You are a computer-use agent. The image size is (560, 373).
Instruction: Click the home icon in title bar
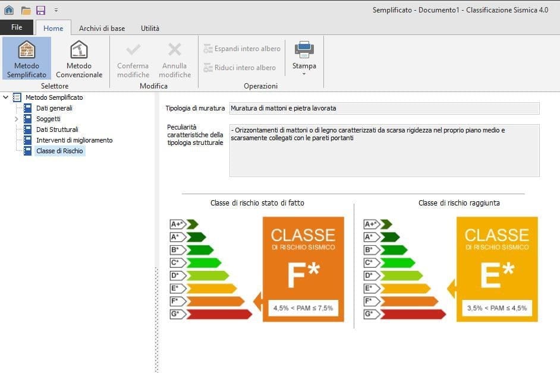click(9, 10)
